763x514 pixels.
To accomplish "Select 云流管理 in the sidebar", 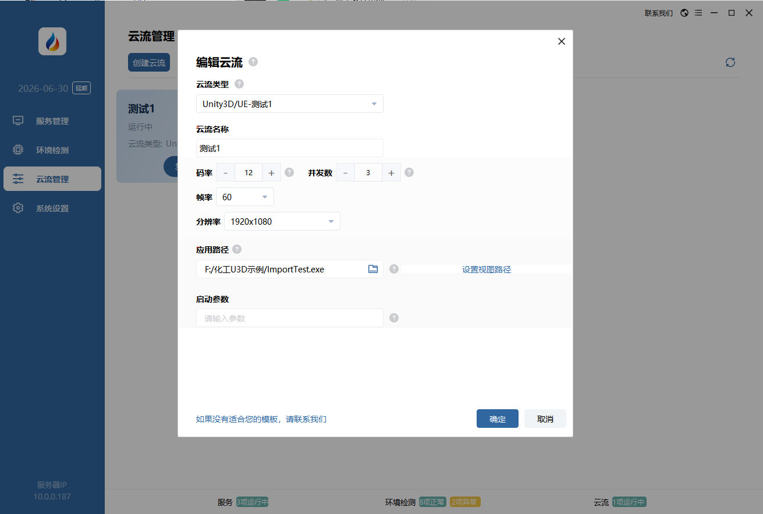I will pos(52,179).
